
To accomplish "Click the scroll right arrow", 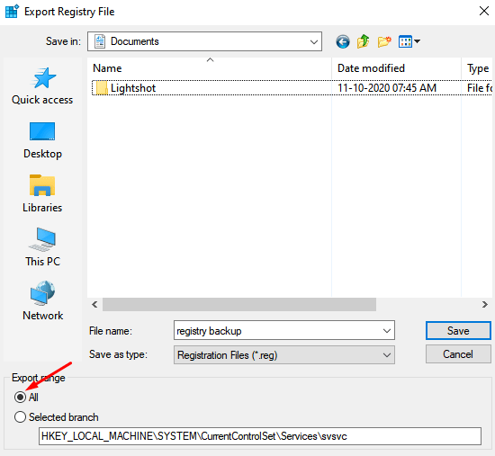I will click(x=485, y=305).
